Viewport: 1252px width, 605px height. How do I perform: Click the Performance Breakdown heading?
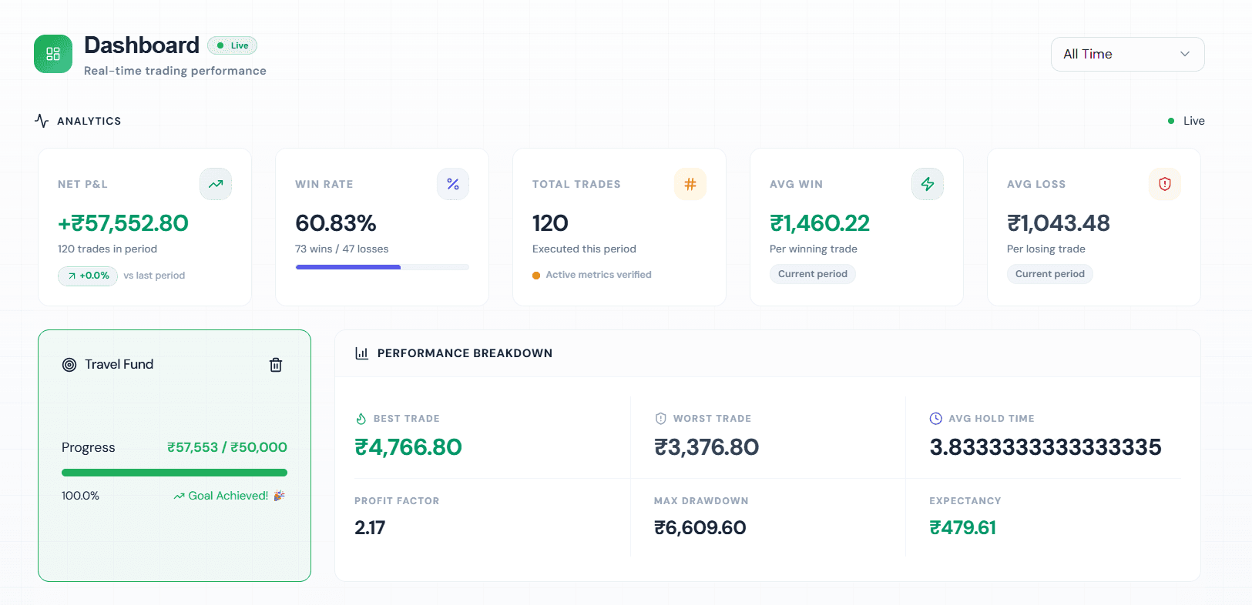pos(465,353)
